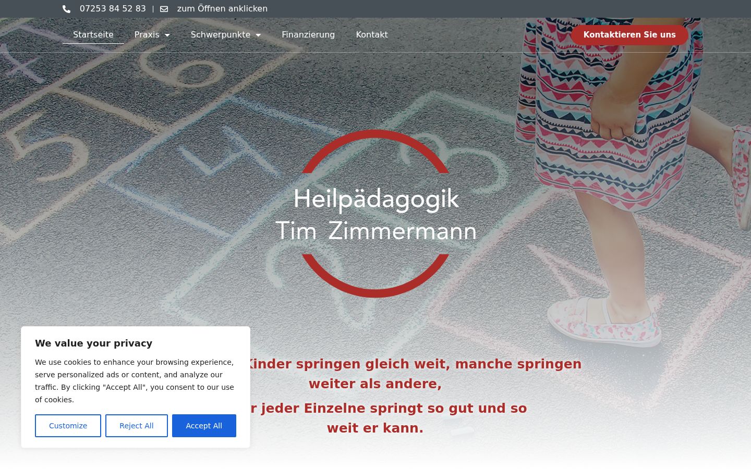Click Customize in the cookie banner
The height and width of the screenshot is (469, 751).
coord(68,426)
